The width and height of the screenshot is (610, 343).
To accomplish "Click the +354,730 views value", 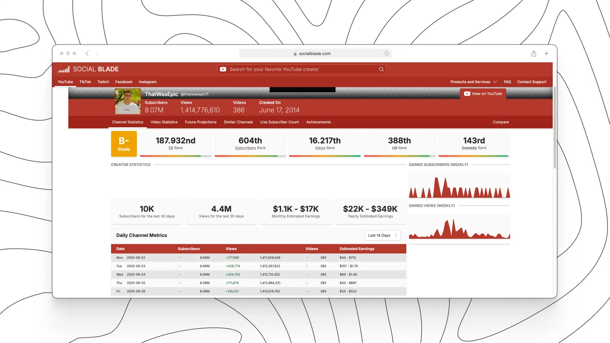I will click(233, 275).
